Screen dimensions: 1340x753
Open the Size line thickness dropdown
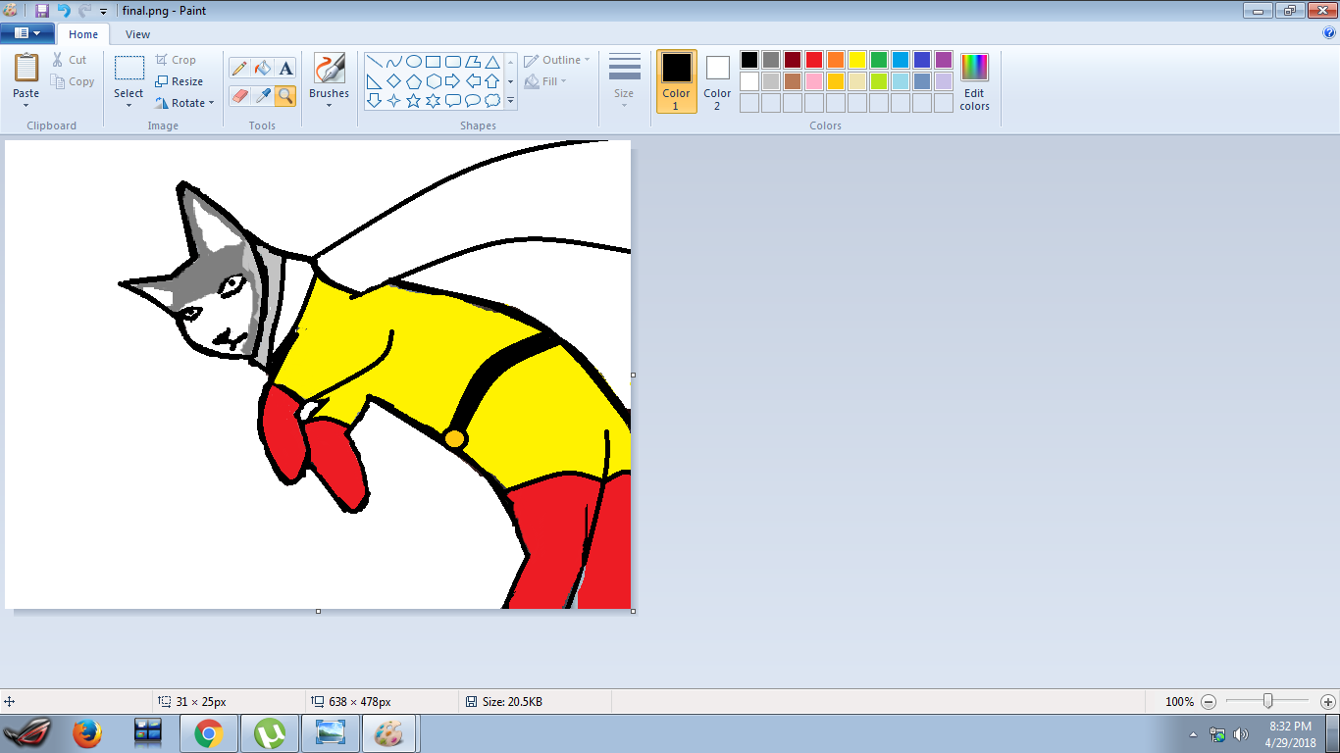pyautogui.click(x=624, y=80)
